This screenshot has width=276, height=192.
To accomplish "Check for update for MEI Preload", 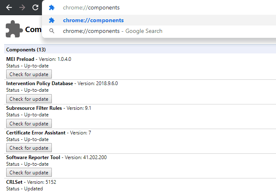I will (x=29, y=74).
